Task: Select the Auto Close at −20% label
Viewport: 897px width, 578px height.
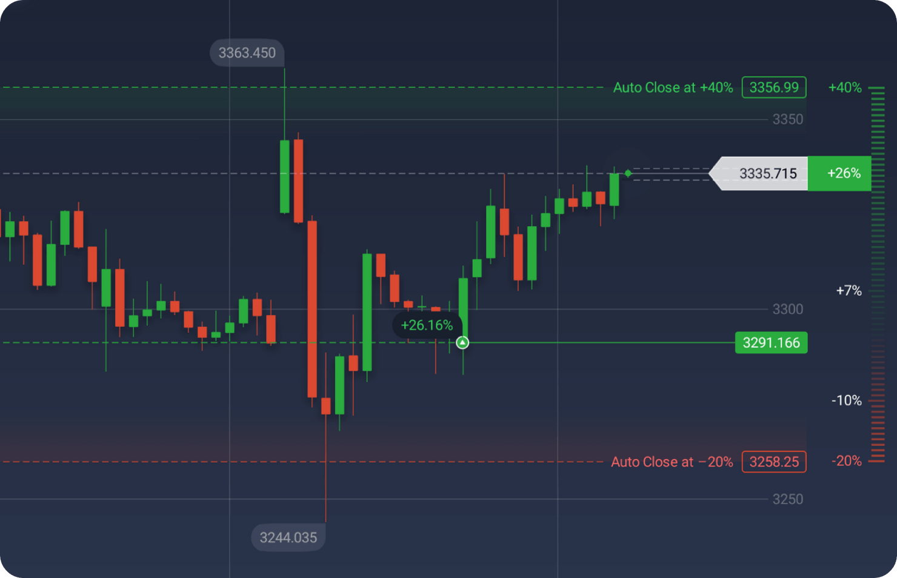Action: pos(672,462)
